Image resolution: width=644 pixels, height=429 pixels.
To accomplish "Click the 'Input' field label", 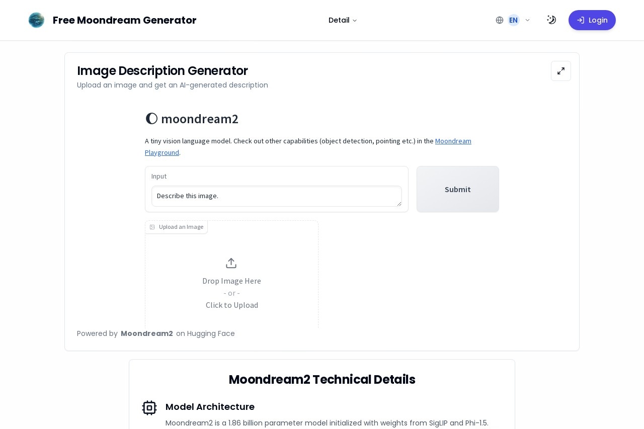I will [x=159, y=177].
